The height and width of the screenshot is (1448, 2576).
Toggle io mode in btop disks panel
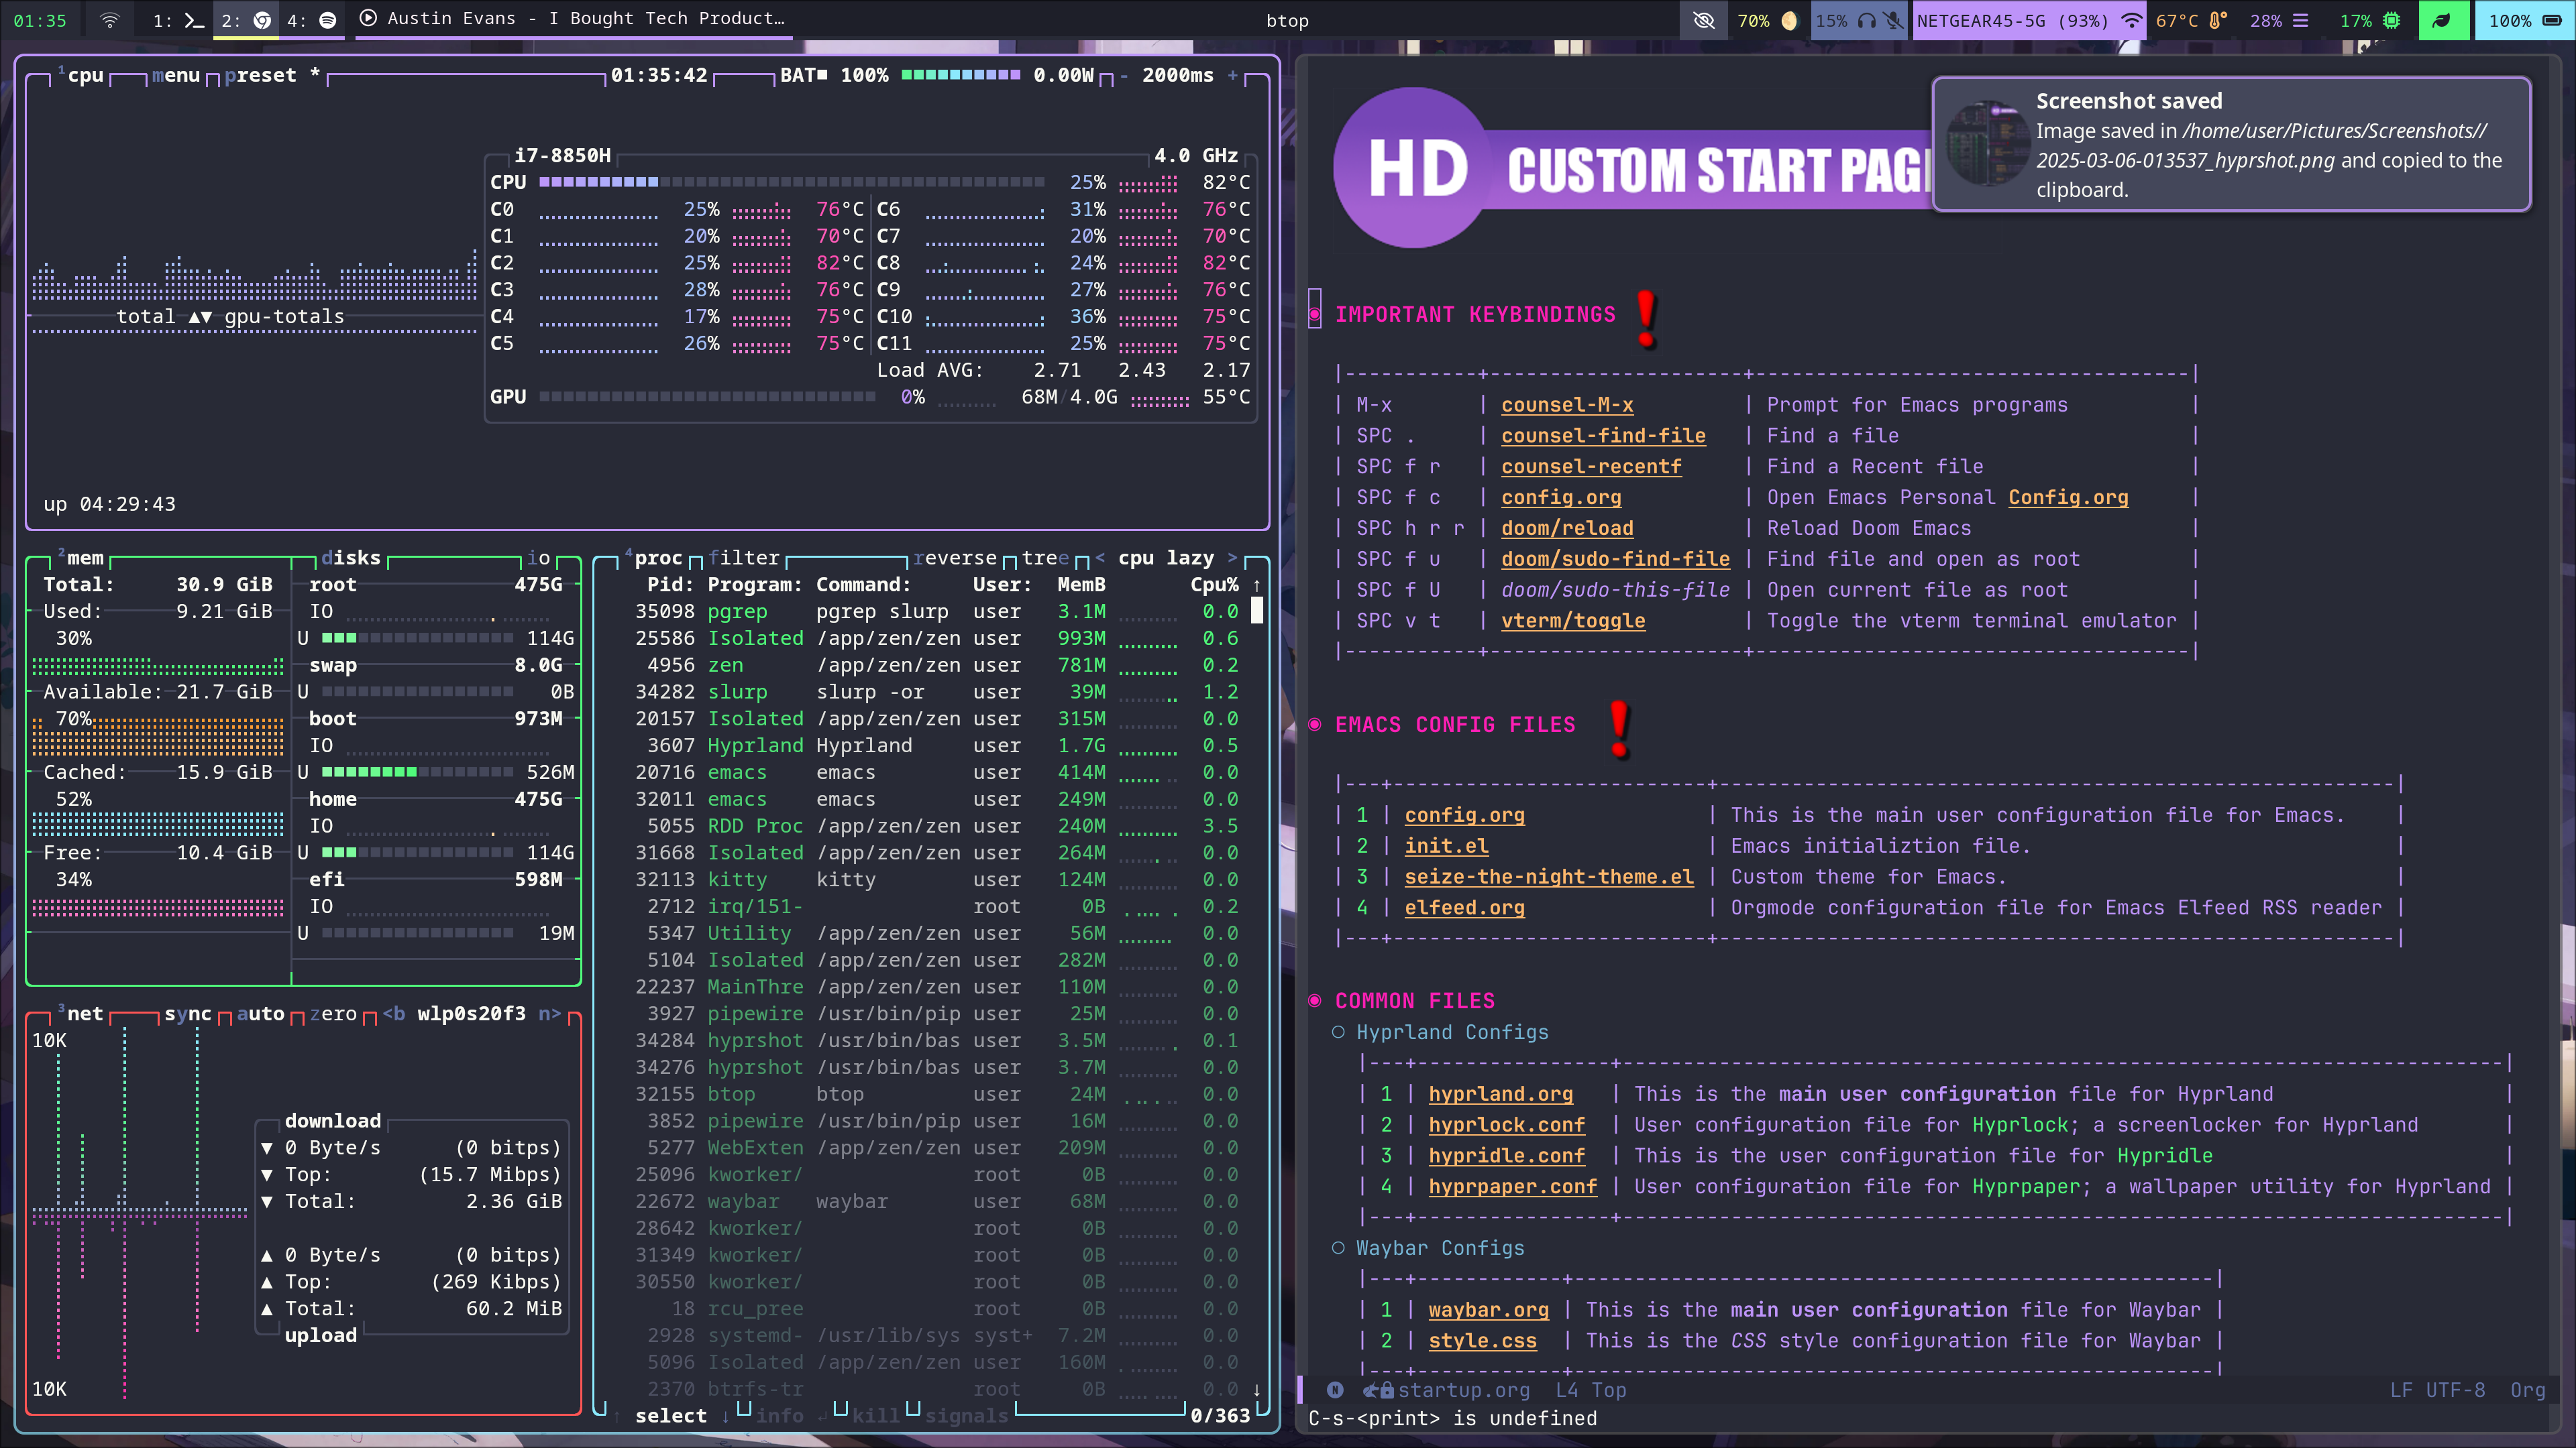tap(538, 558)
